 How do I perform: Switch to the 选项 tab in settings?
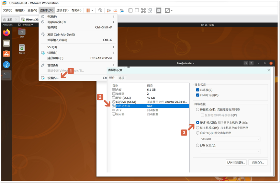click(x=121, y=78)
